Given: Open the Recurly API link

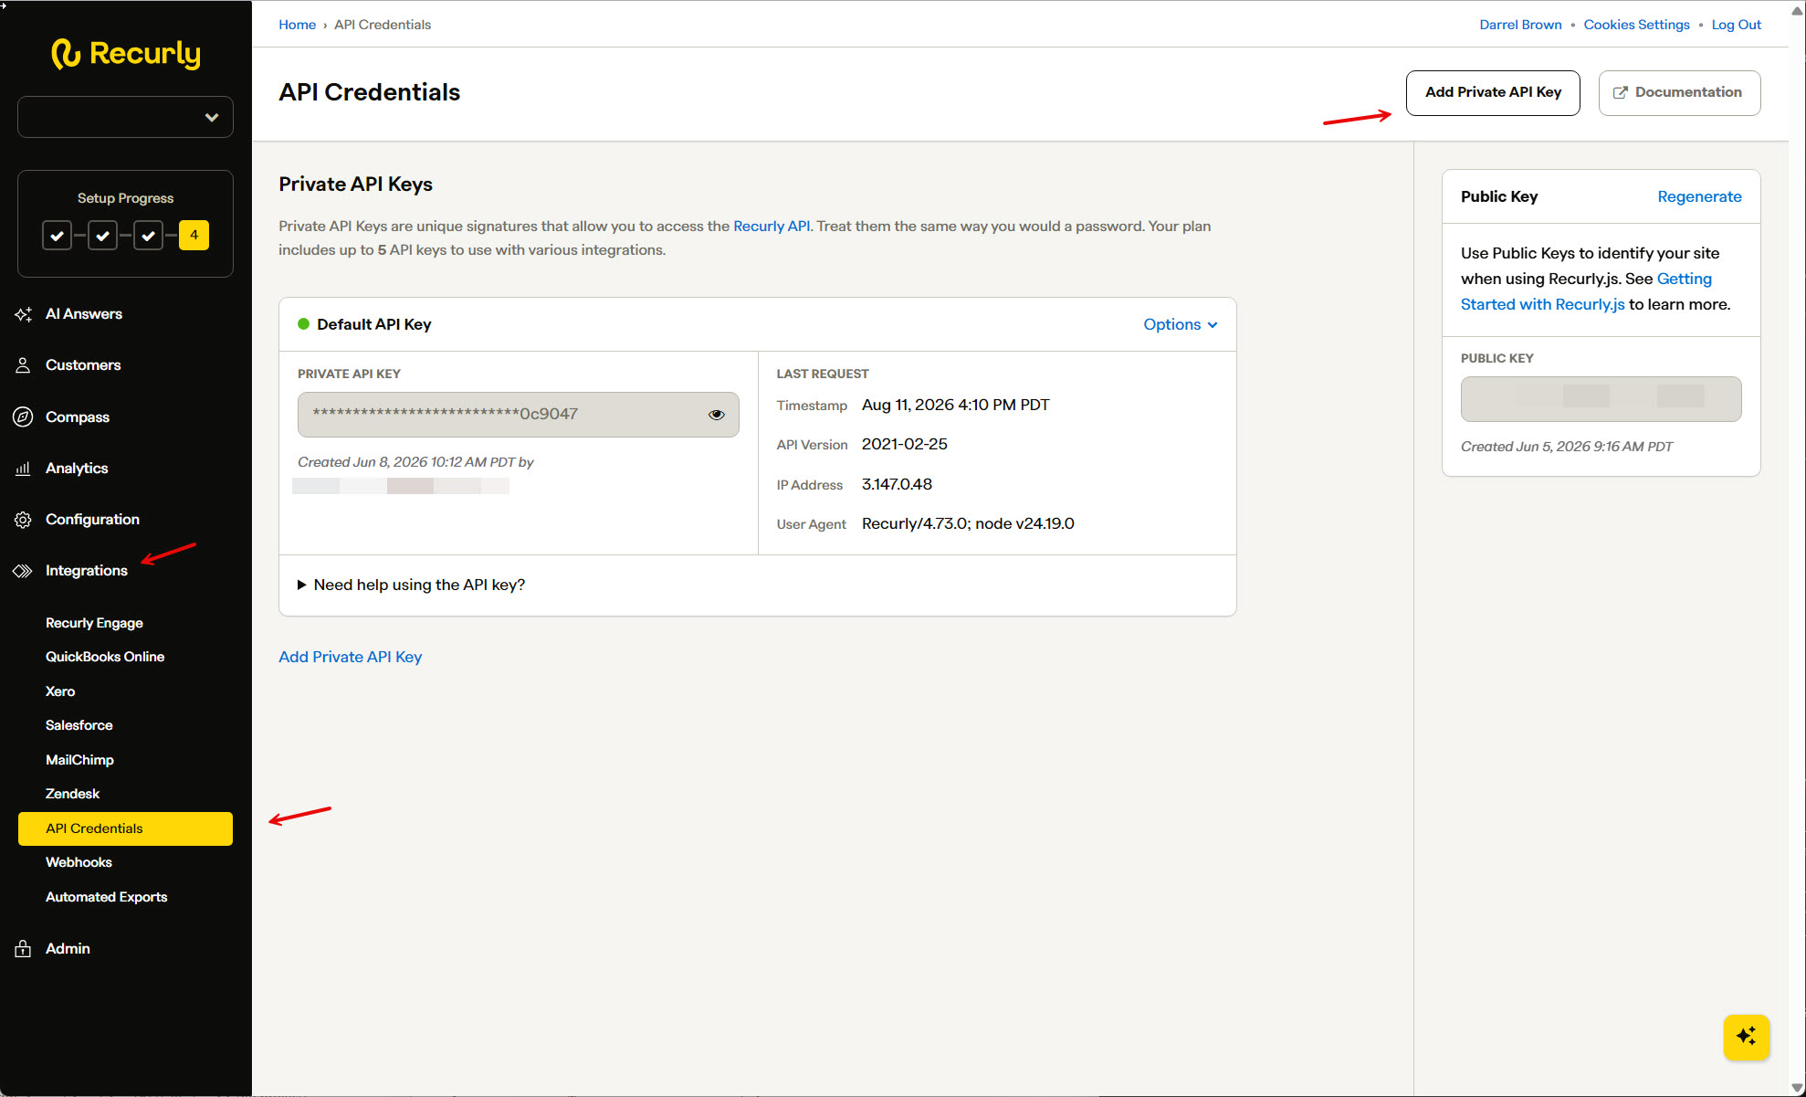Looking at the screenshot, I should (x=772, y=226).
